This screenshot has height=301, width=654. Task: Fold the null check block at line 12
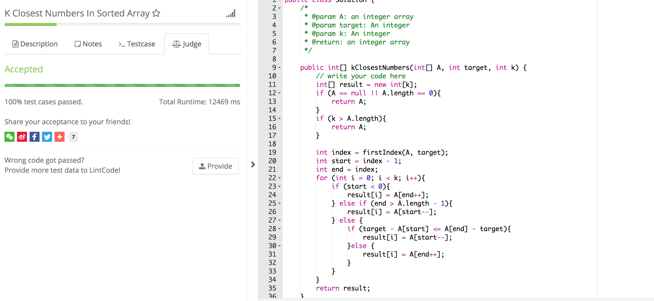point(279,93)
